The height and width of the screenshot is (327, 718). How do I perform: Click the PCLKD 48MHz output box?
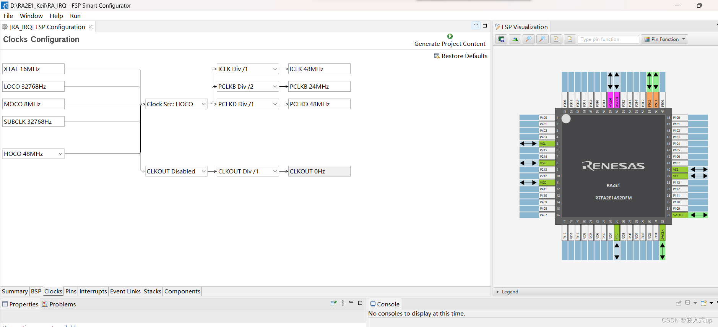click(319, 104)
